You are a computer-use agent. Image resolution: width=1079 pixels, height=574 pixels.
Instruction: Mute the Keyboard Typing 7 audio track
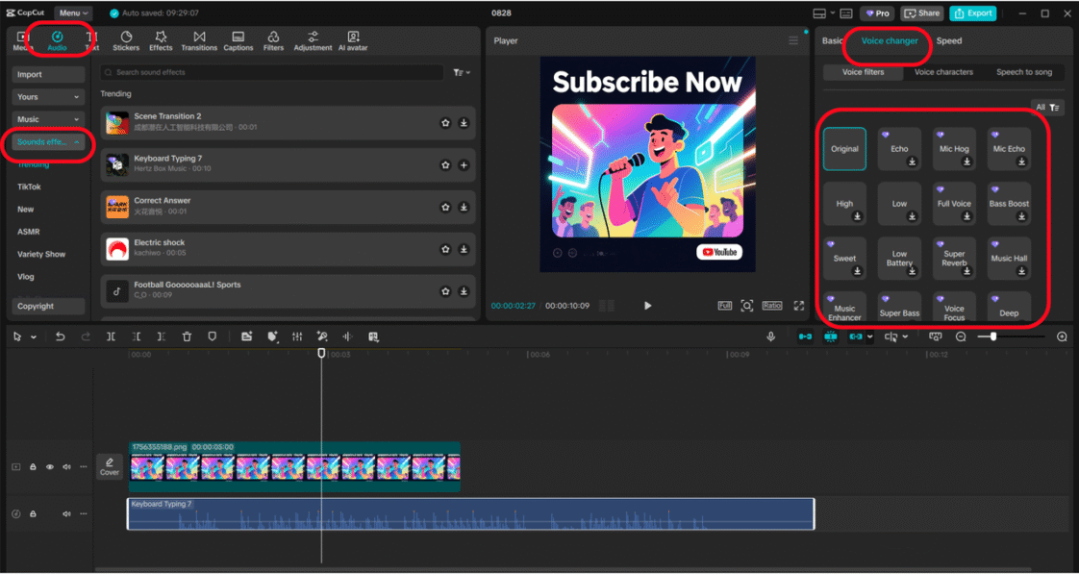[x=66, y=514]
